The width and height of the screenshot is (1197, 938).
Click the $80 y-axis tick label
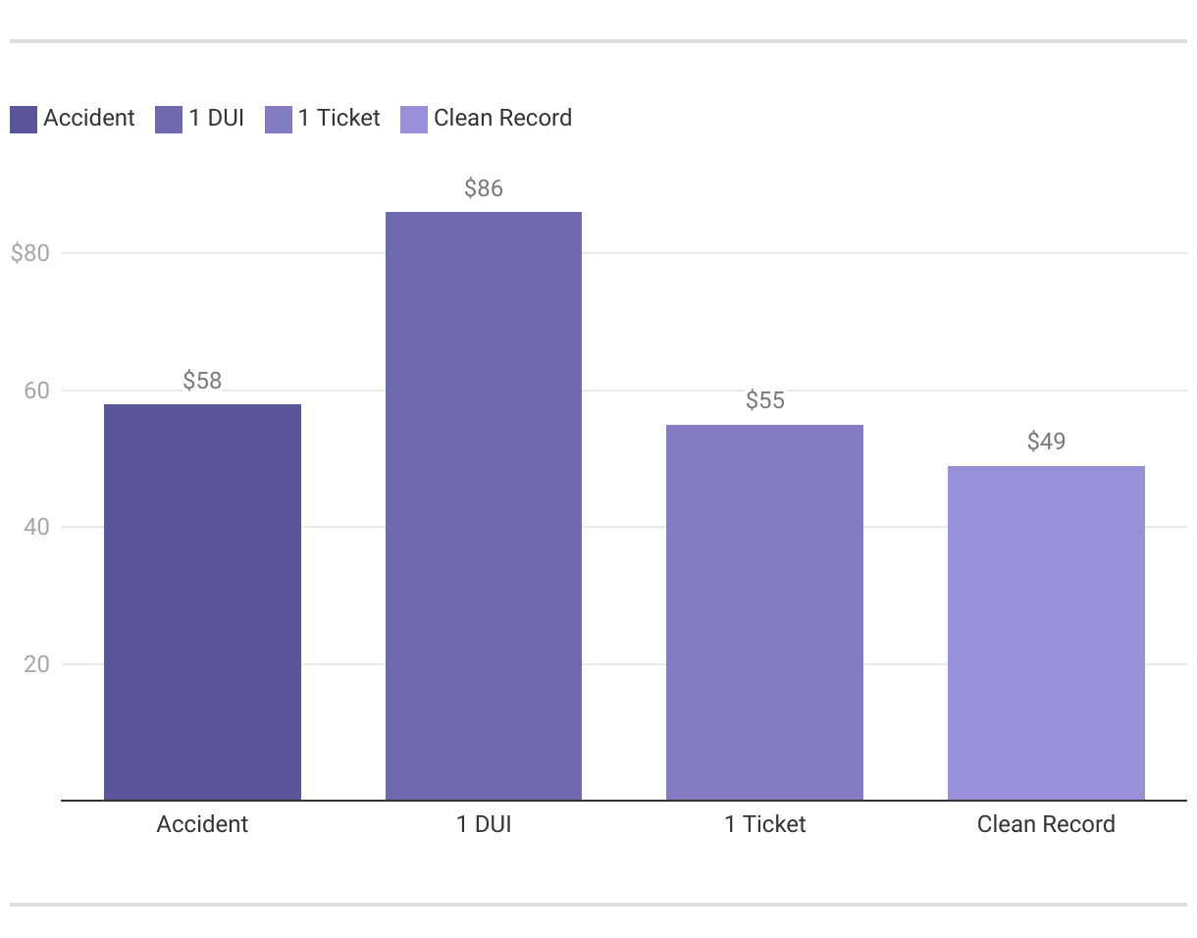pos(29,253)
